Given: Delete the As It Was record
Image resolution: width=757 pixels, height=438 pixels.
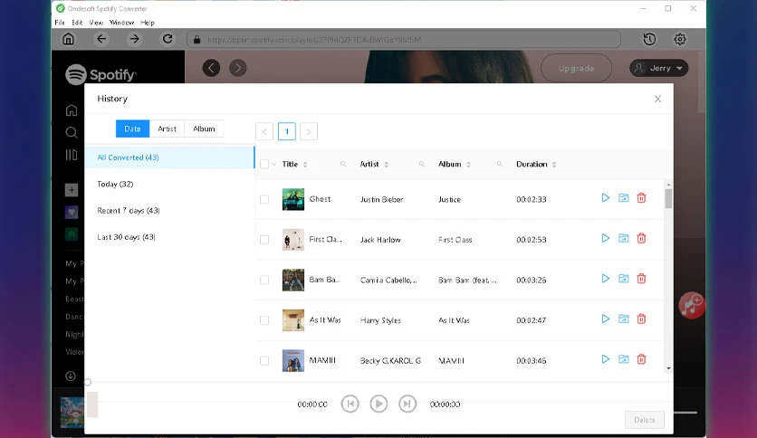Looking at the screenshot, I should tap(641, 319).
